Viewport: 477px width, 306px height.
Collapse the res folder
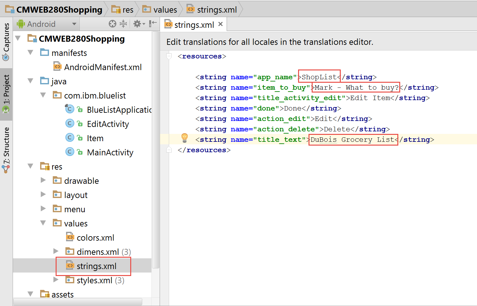coord(30,166)
